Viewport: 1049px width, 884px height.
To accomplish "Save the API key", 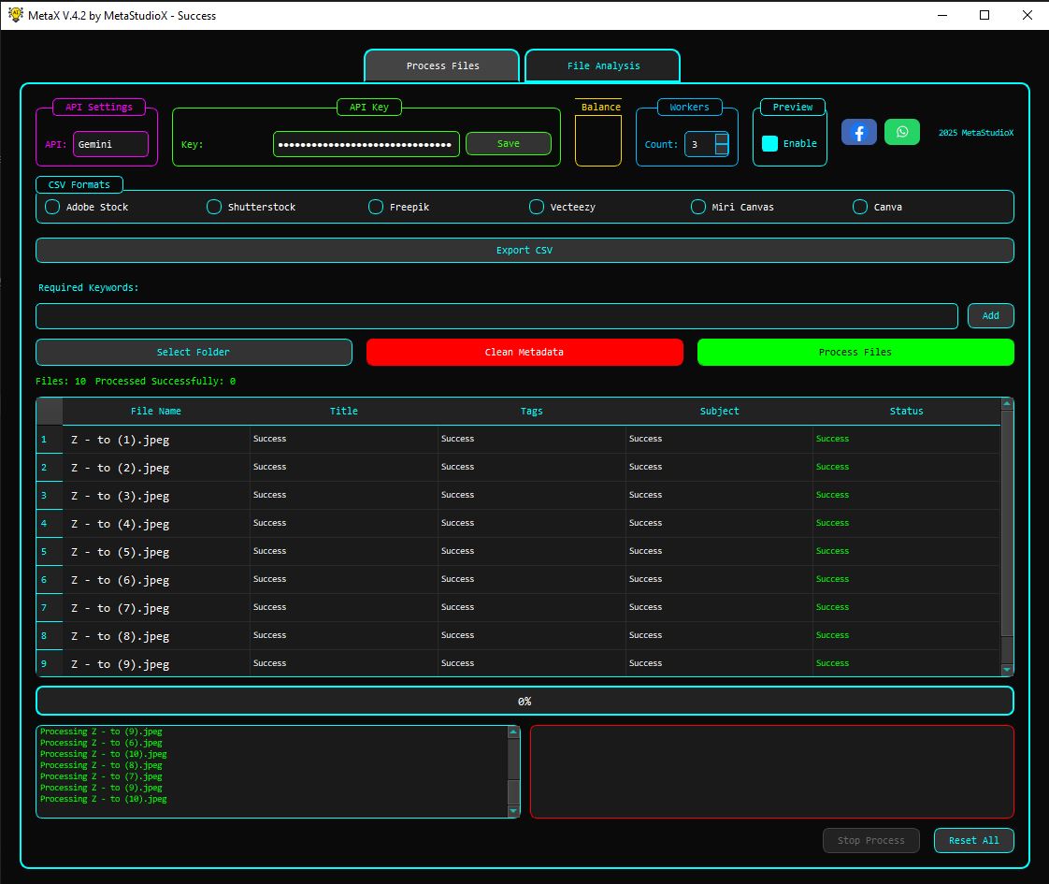I will coord(509,143).
